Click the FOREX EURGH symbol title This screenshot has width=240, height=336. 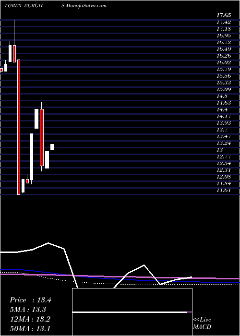click(24, 6)
